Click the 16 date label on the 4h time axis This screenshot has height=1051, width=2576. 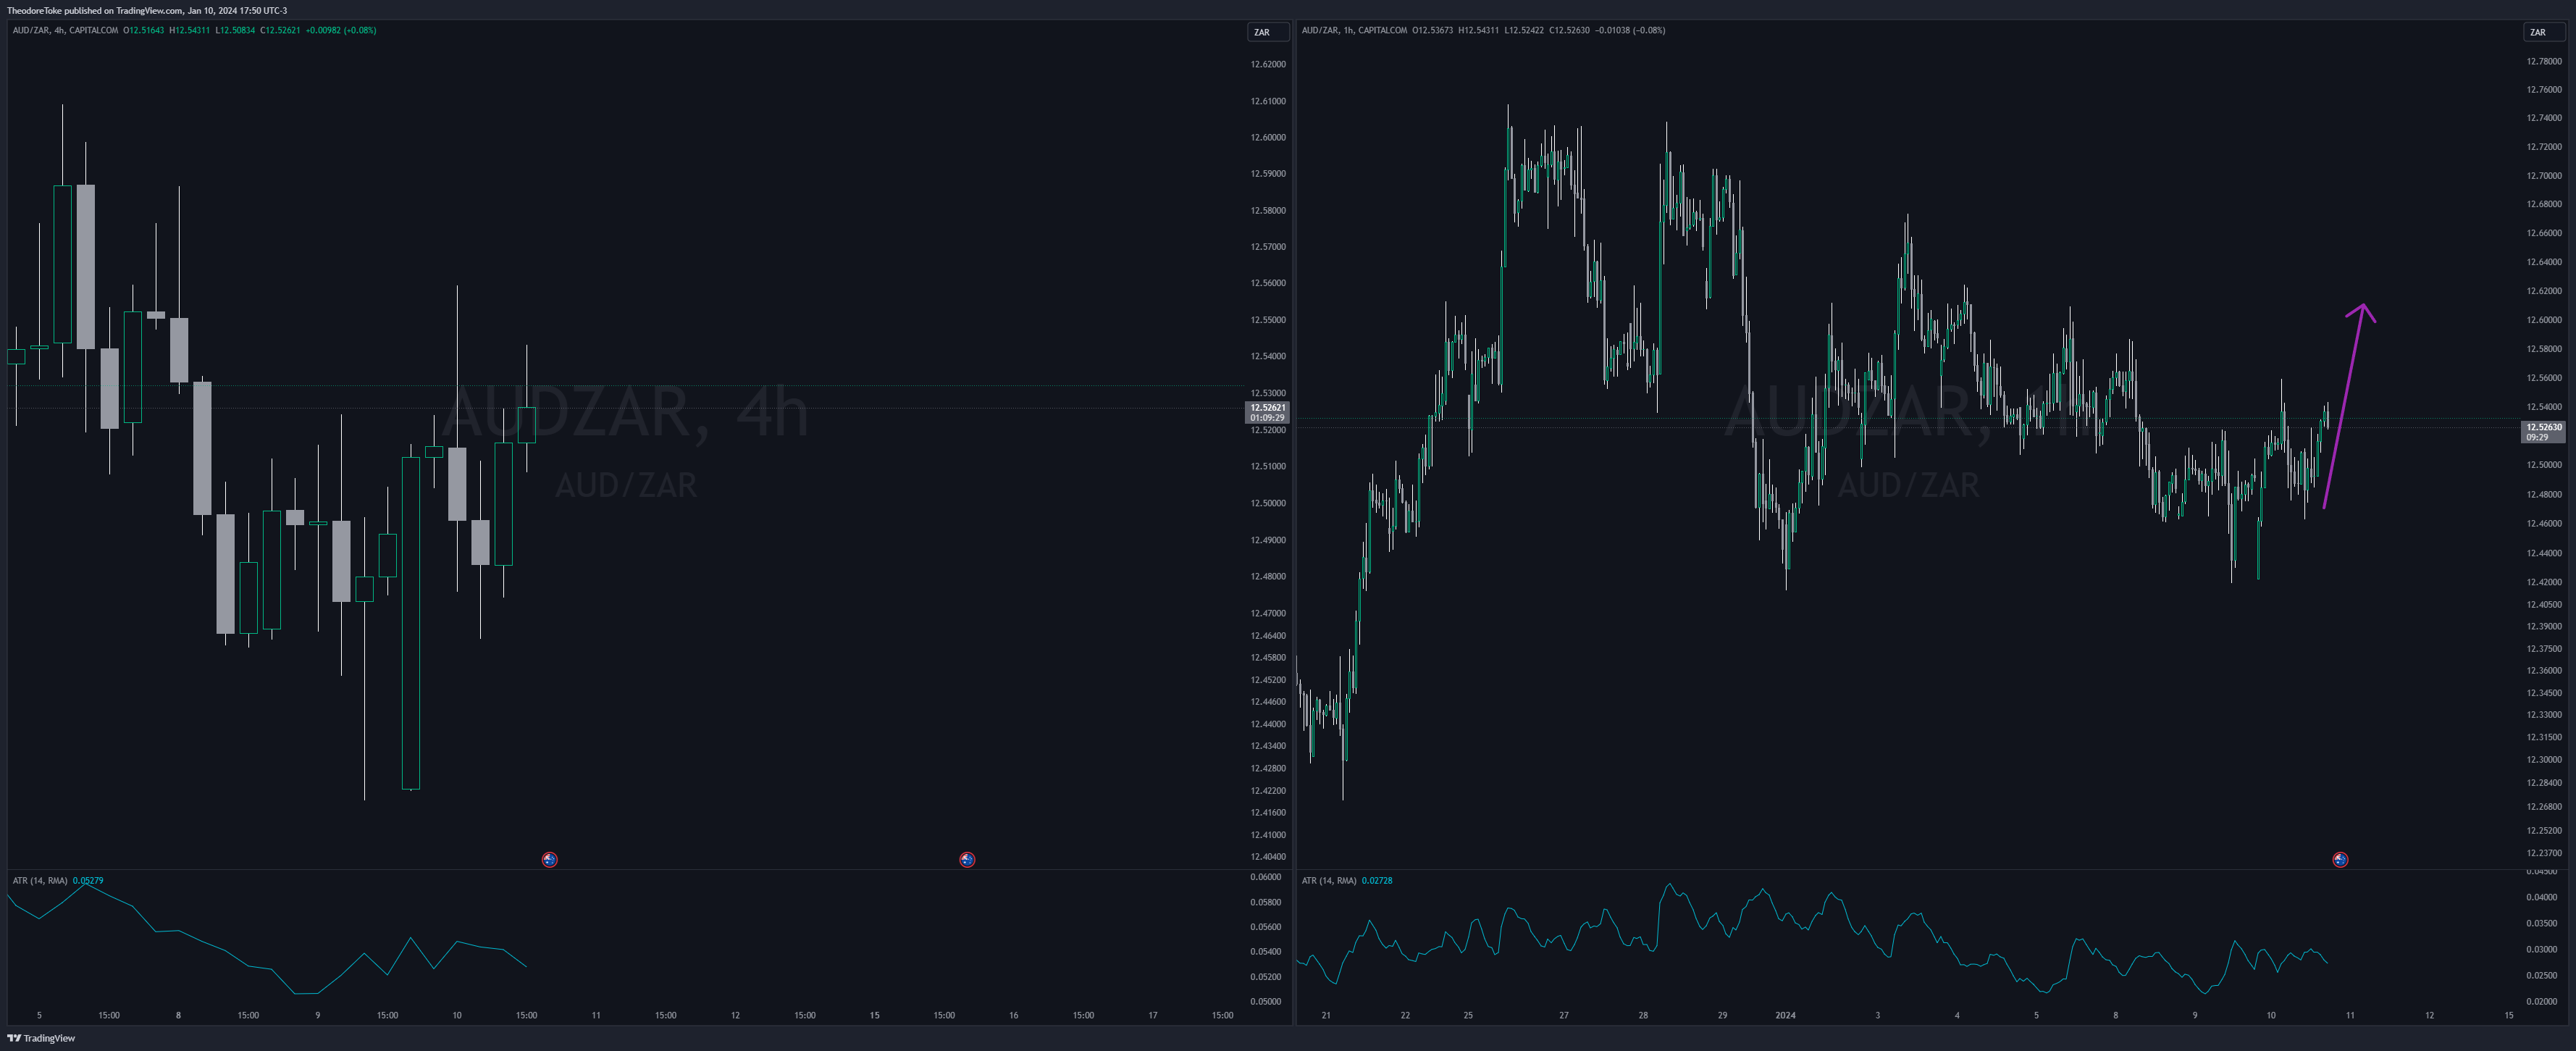coord(1013,1015)
